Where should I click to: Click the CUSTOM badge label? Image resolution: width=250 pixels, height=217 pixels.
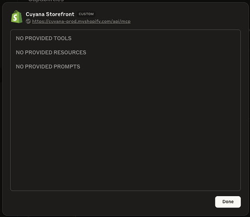[x=86, y=14]
